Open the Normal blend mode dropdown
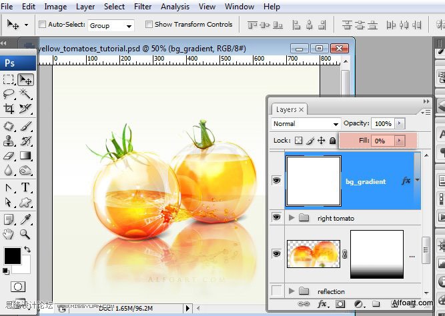The height and width of the screenshot is (316, 445). click(x=306, y=124)
